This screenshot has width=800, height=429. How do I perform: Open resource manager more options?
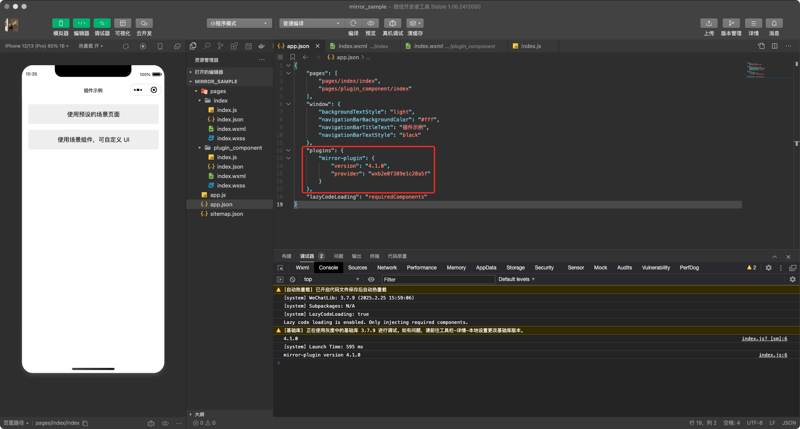tap(262, 60)
